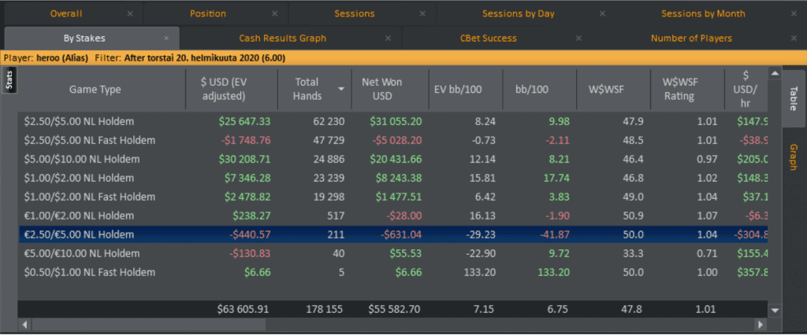Close the Overall tab

click(130, 14)
